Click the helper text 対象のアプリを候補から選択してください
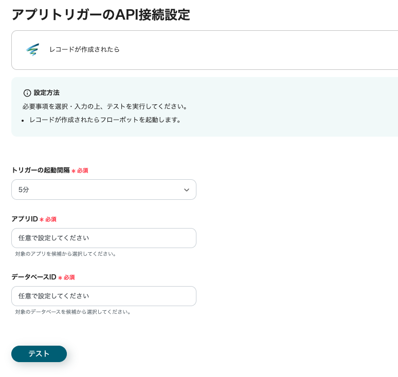Viewport: 398px width, 377px height. pyautogui.click(x=66, y=254)
